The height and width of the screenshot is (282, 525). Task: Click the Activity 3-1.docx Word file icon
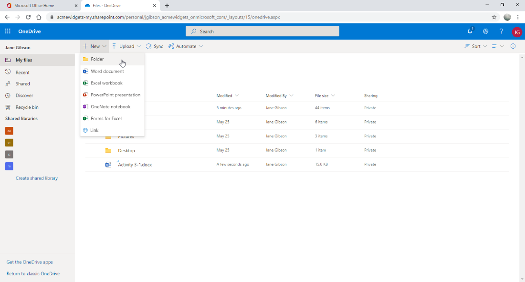click(x=108, y=165)
